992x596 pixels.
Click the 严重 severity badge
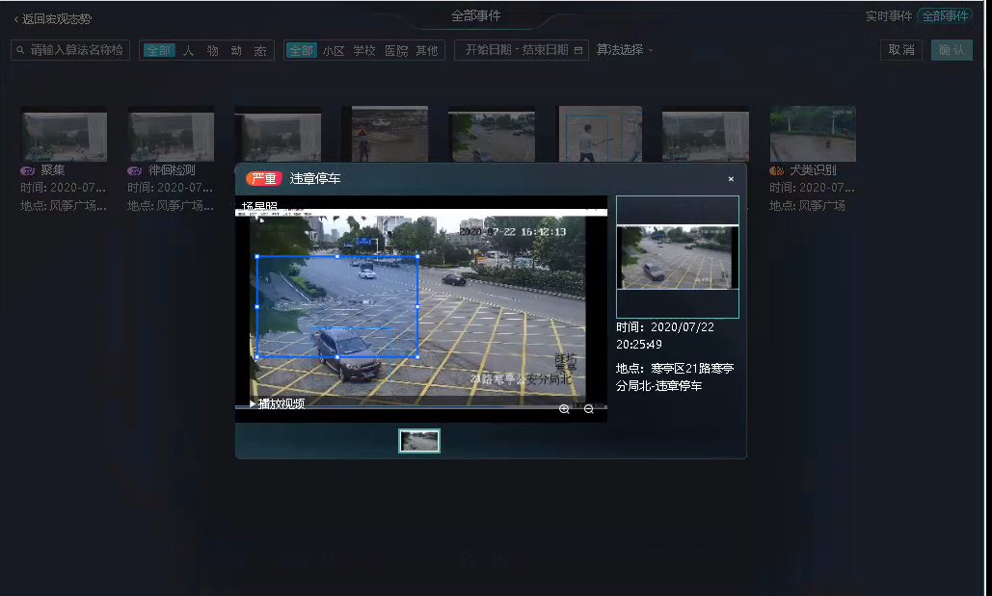(x=264, y=179)
